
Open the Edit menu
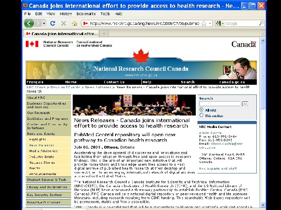click(39, 14)
